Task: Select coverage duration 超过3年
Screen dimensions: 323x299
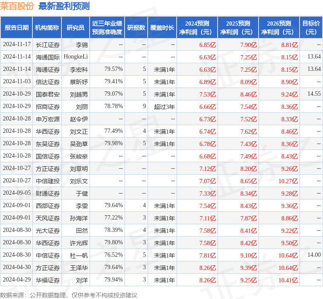Action: (x=164, y=107)
